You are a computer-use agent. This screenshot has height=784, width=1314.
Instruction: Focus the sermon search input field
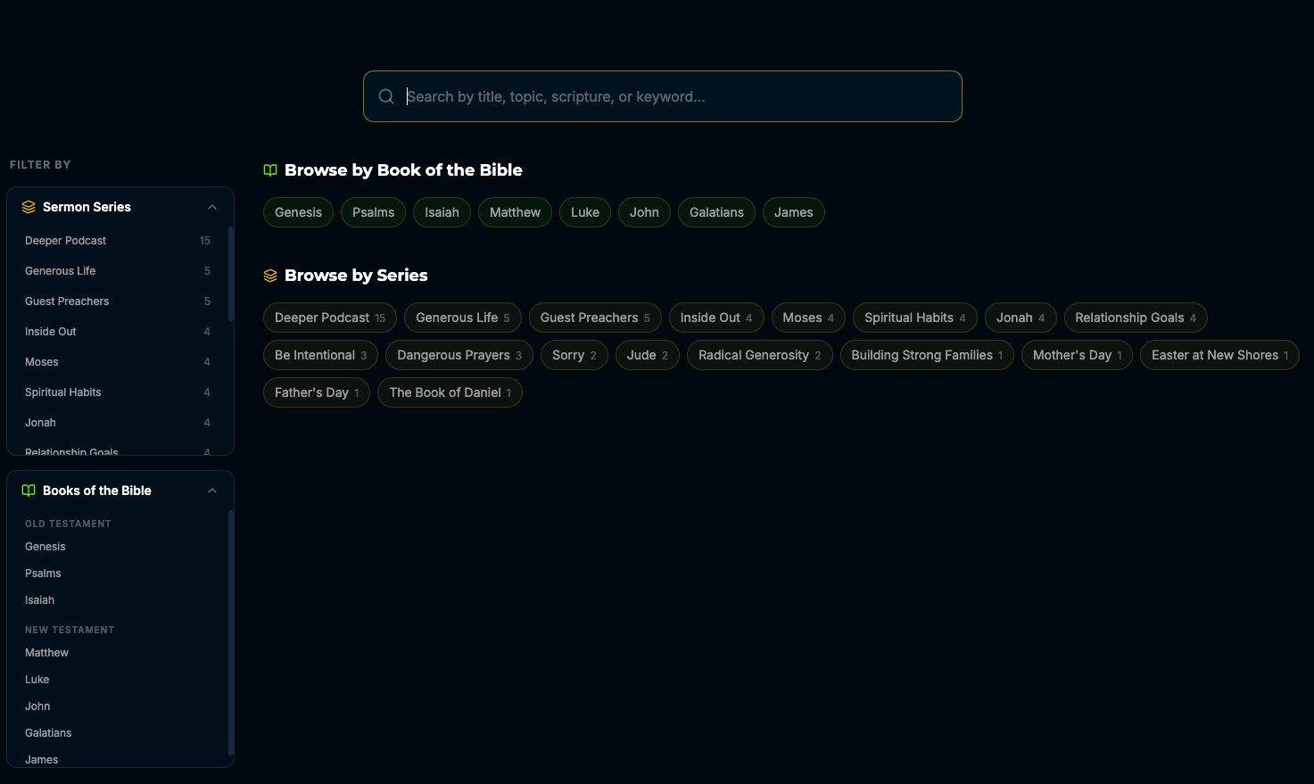click(663, 96)
